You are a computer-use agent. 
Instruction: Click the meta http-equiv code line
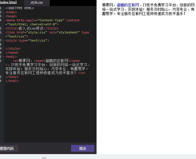coord(42,20)
